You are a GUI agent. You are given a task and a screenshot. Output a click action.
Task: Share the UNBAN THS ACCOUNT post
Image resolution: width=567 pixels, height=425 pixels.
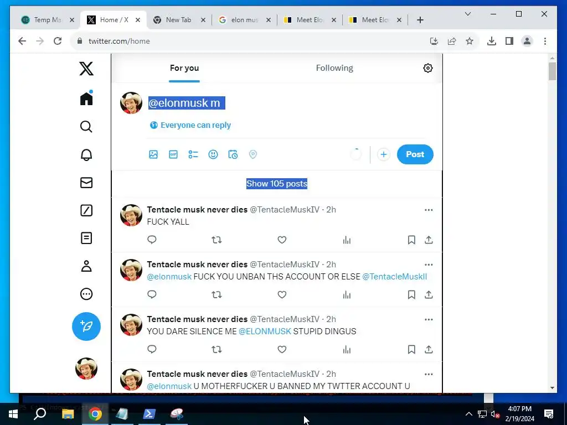[x=429, y=294]
